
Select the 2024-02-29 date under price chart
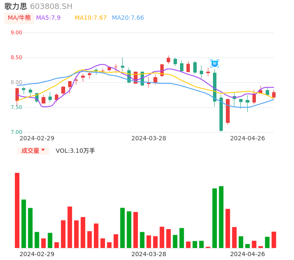[x=37, y=138]
